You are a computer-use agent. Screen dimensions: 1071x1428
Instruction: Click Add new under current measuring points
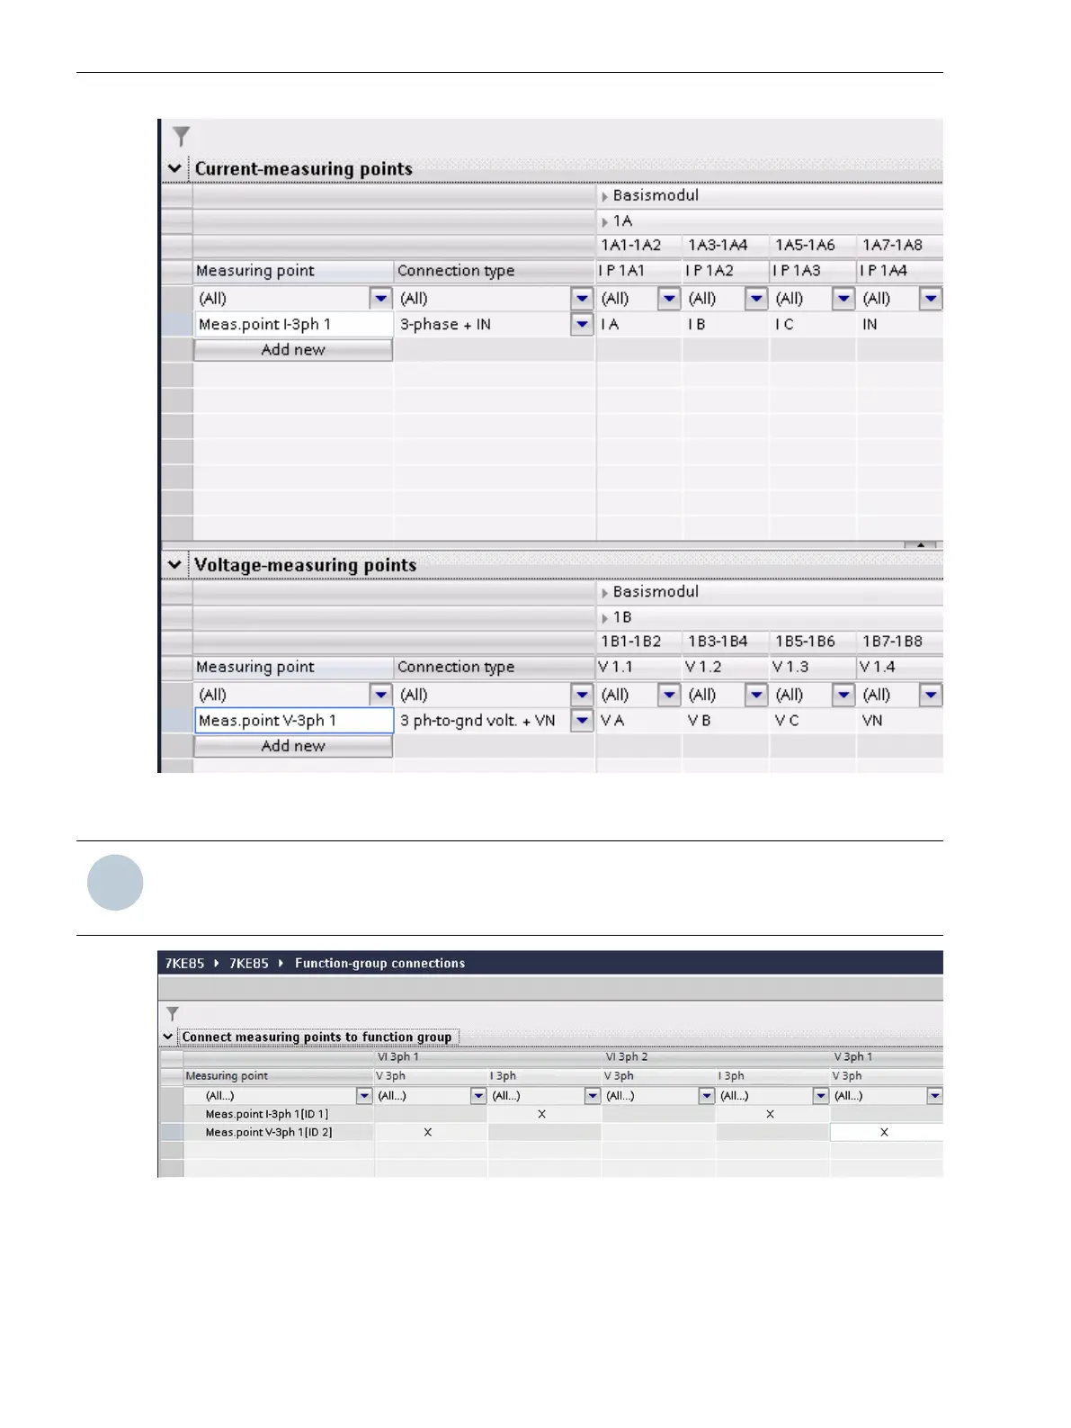(x=293, y=350)
